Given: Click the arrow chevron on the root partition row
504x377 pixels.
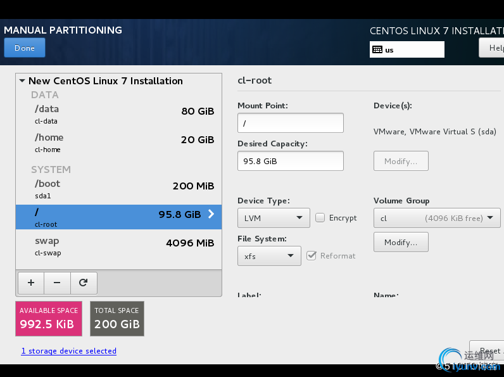Looking at the screenshot, I should click(x=211, y=214).
